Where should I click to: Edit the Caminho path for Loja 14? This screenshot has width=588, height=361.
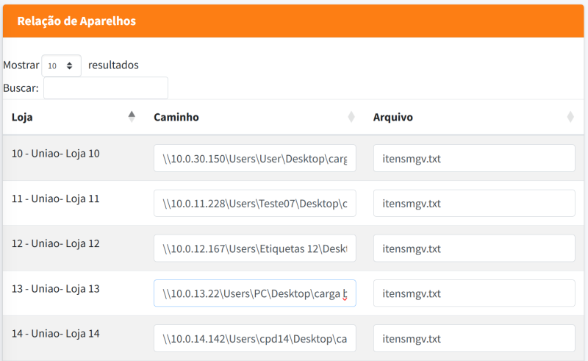click(254, 338)
